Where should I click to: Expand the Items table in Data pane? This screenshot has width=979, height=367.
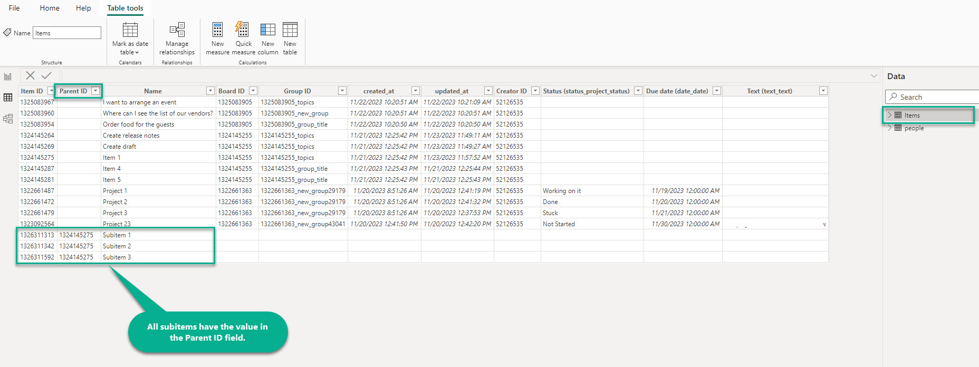(x=890, y=115)
